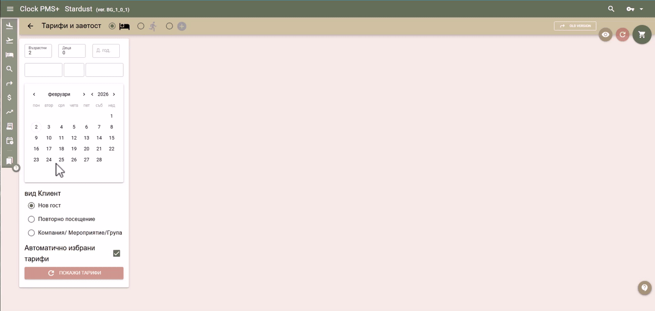
Task: Open the dollar sign sidebar icon
Action: (x=9, y=97)
